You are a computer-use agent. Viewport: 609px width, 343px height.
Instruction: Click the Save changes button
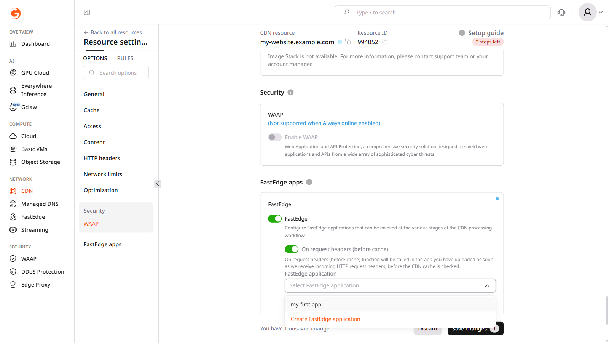pyautogui.click(x=475, y=329)
